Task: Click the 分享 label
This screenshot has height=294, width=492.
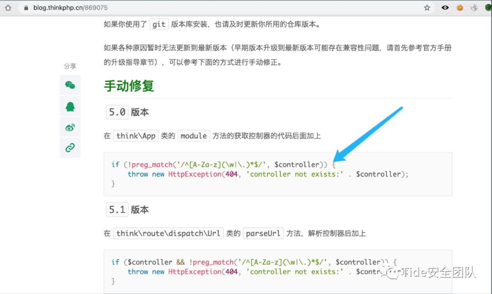Action: pyautogui.click(x=70, y=66)
